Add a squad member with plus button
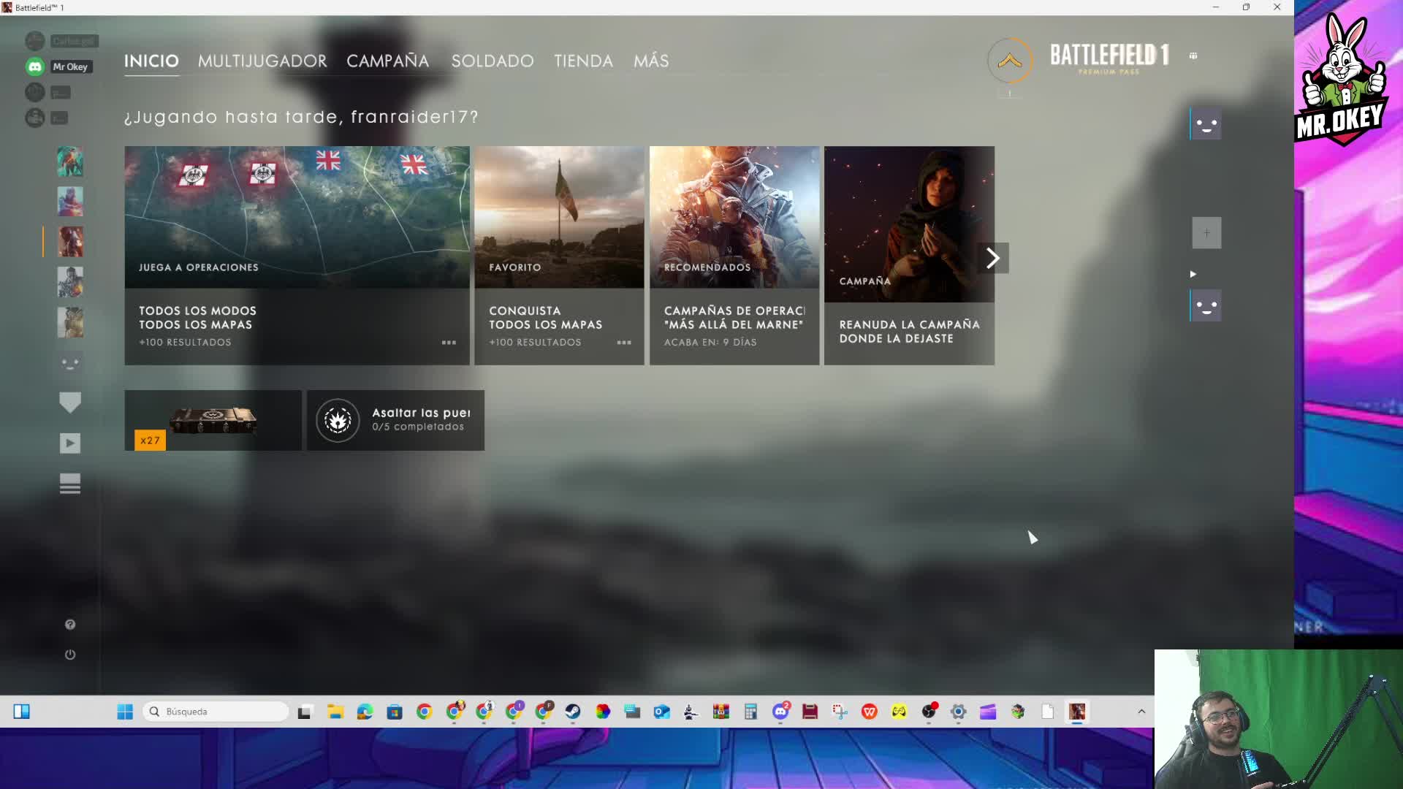Image resolution: width=1403 pixels, height=789 pixels. click(1206, 233)
